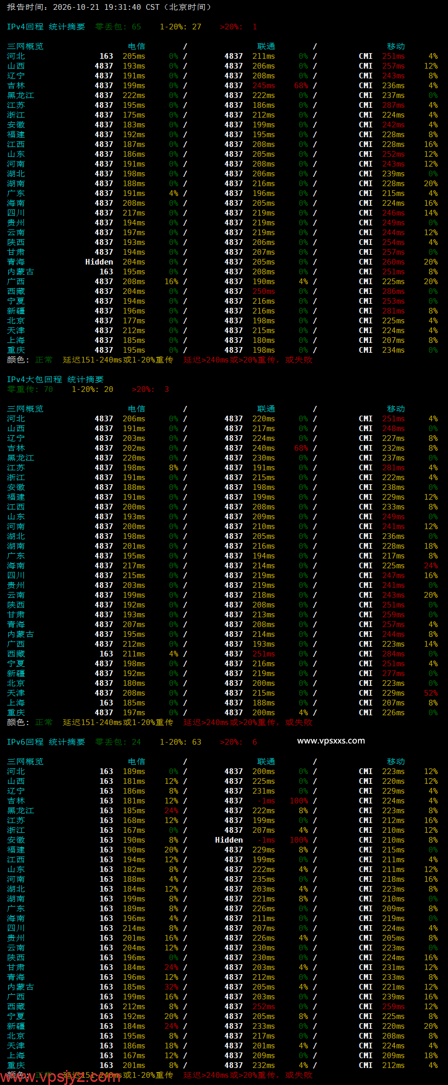Screen dimensions: 448x1085
Task: Click the 277ms latency in the 新疆 row
Action: point(393,673)
